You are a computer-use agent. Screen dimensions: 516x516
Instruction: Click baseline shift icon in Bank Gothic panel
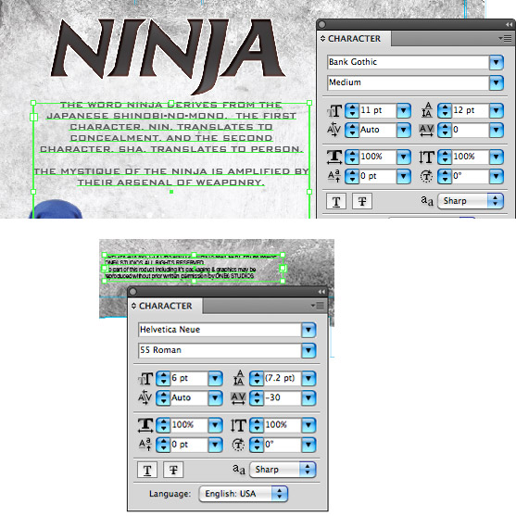pos(334,176)
